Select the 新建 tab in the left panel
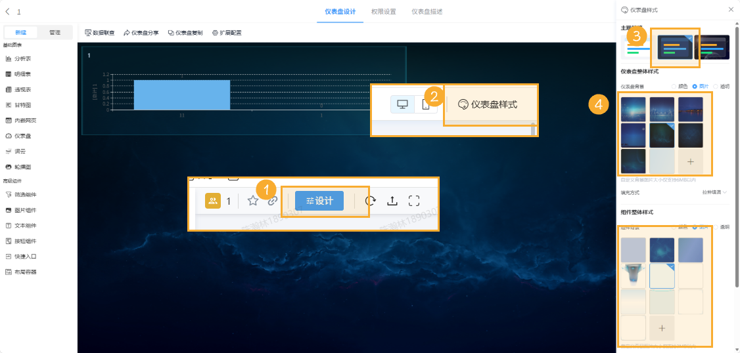This screenshot has height=353, width=740. point(21,33)
